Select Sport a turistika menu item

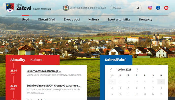pyautogui.click(x=119, y=19)
